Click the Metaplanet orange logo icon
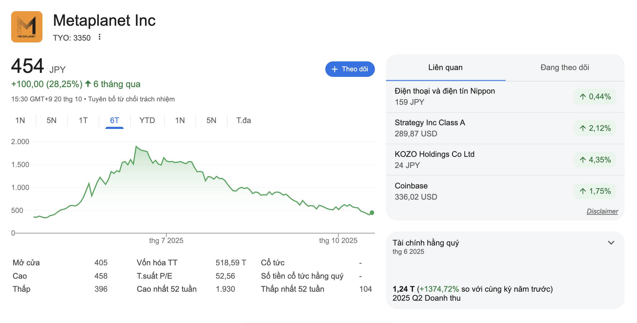The height and width of the screenshot is (323, 637). tap(27, 27)
